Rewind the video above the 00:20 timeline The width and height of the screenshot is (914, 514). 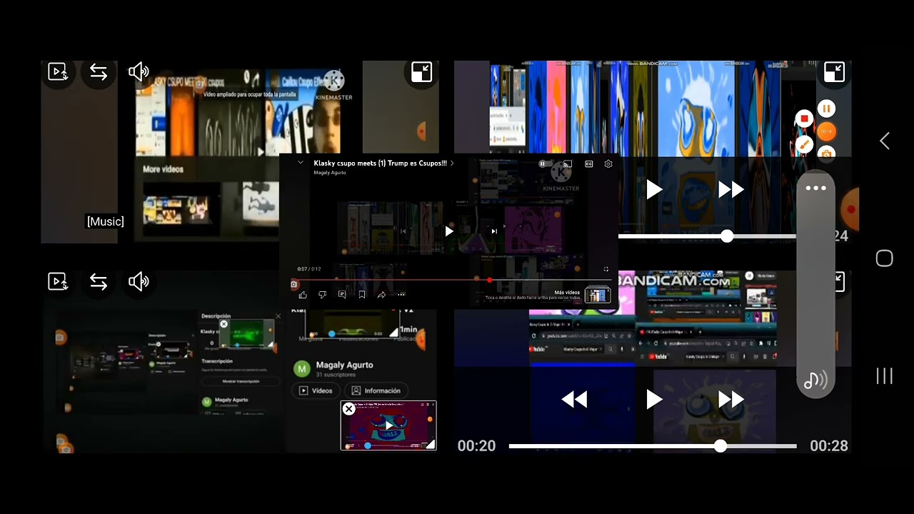tap(574, 400)
